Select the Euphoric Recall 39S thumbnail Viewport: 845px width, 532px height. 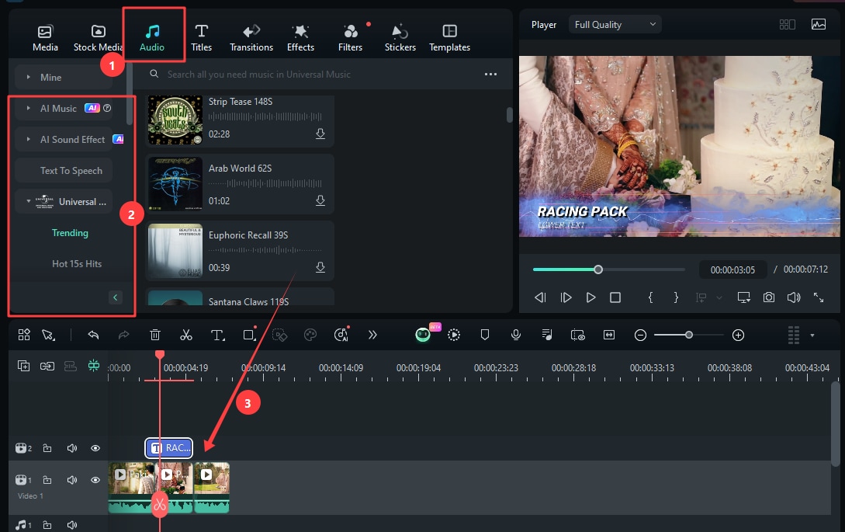point(175,251)
